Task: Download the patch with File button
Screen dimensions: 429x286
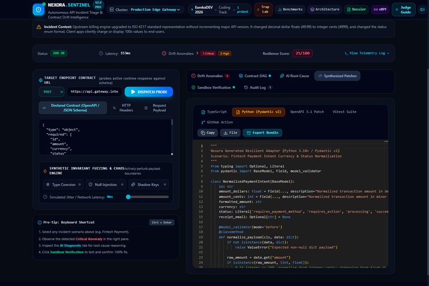Action: [x=230, y=133]
